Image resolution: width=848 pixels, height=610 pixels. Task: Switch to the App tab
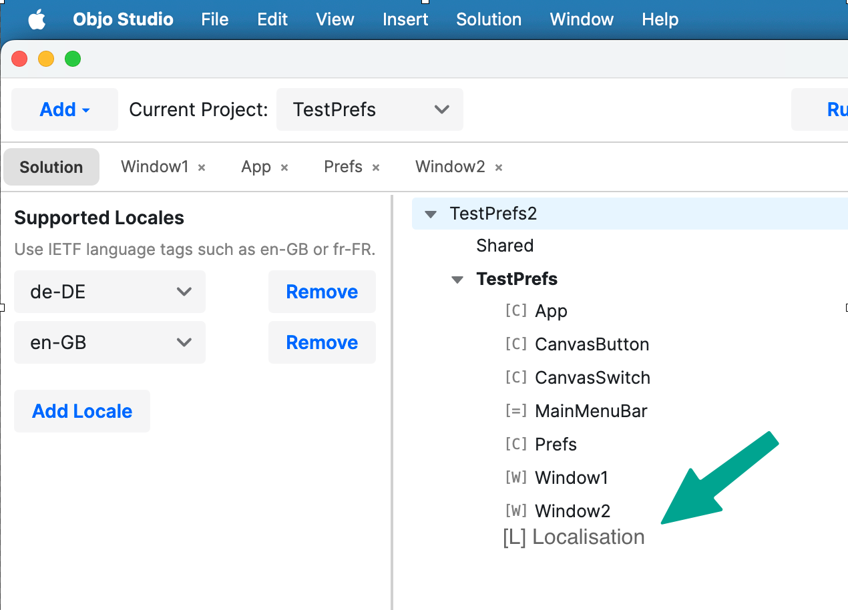256,167
